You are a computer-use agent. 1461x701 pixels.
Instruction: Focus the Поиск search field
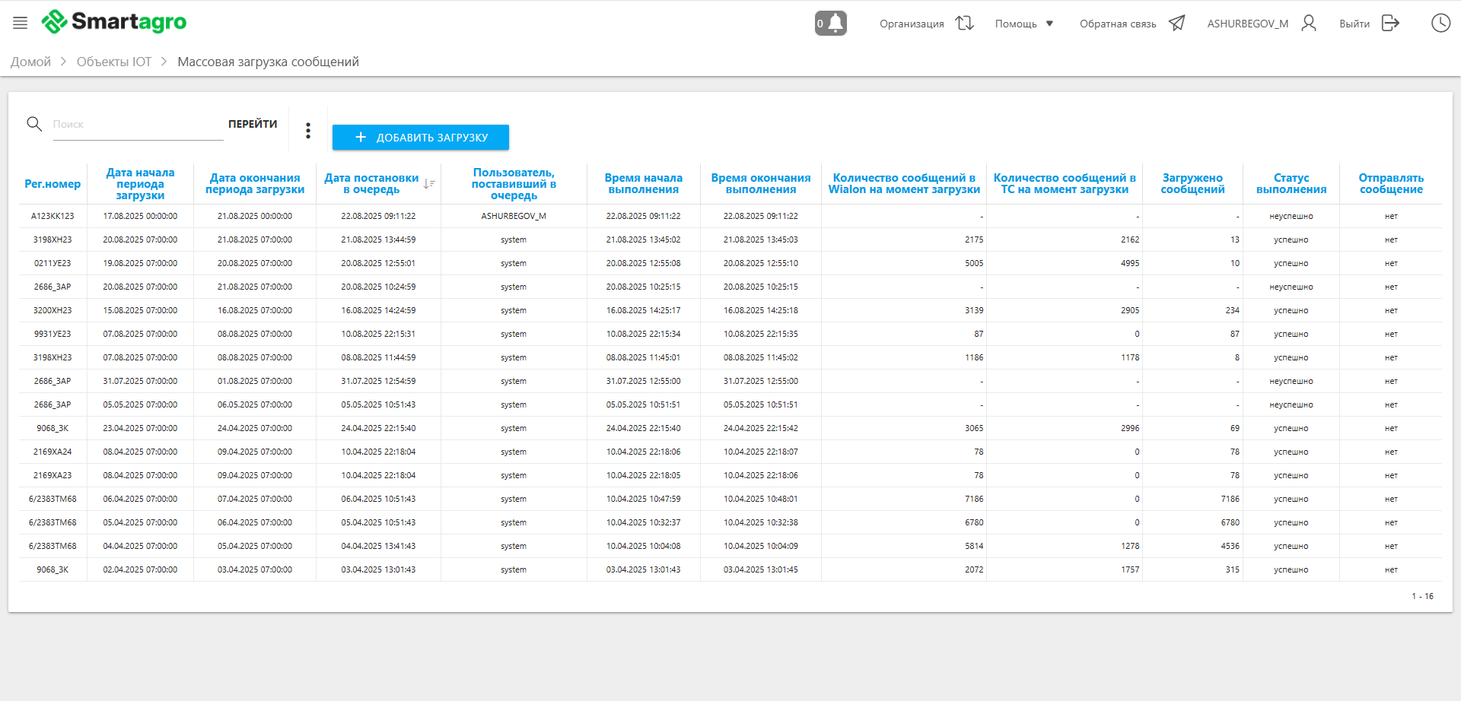[137, 125]
